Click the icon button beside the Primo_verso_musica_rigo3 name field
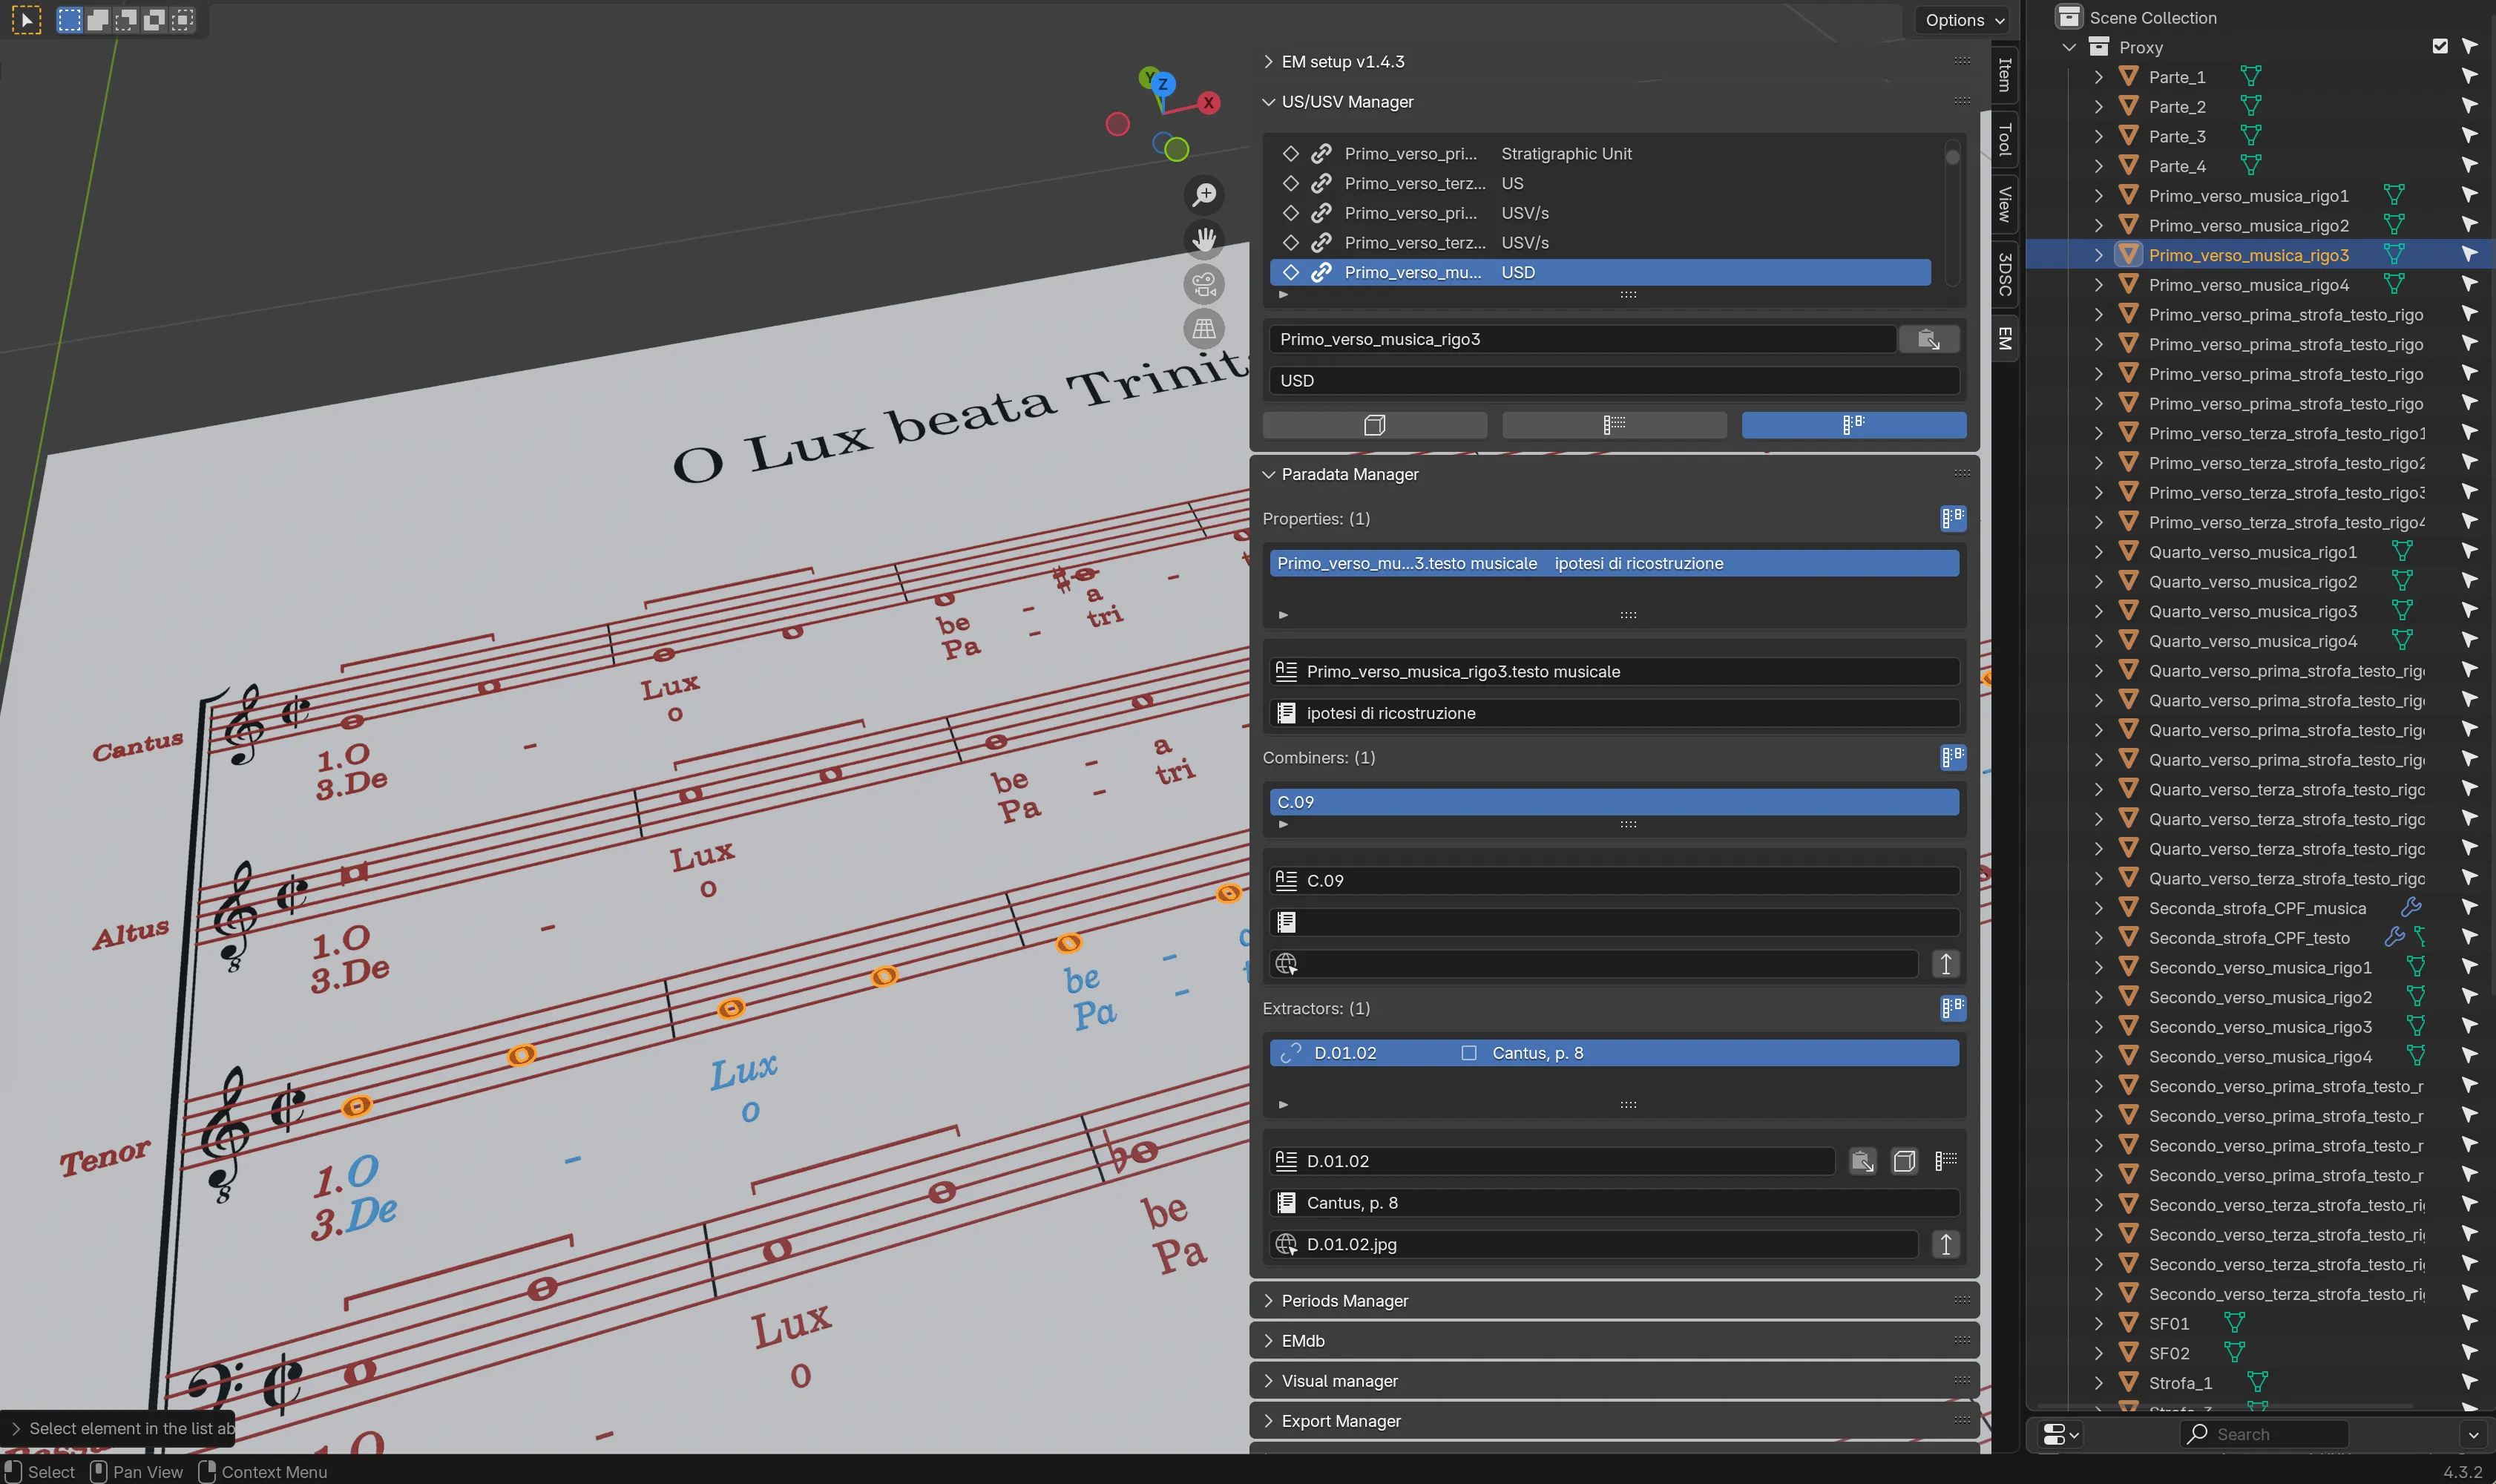The height and width of the screenshot is (1484, 2496). (1928, 339)
